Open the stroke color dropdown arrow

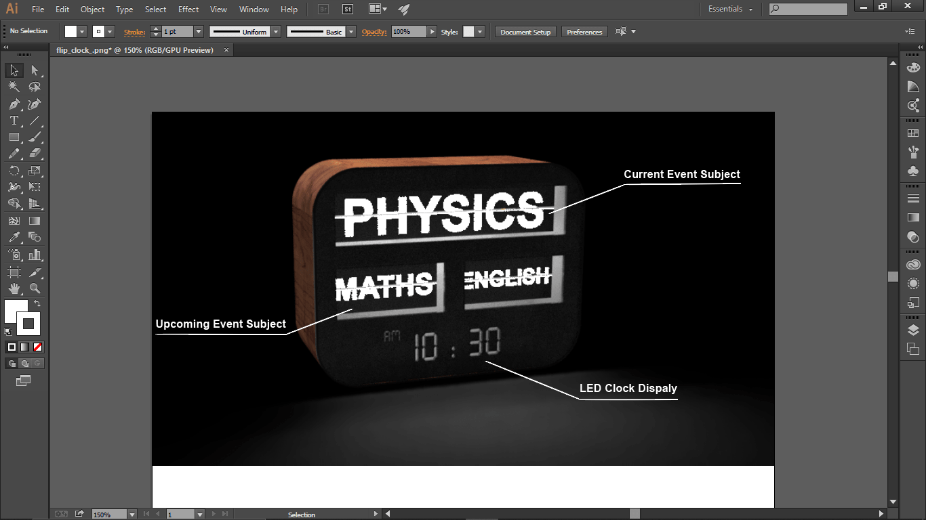pyautogui.click(x=110, y=32)
